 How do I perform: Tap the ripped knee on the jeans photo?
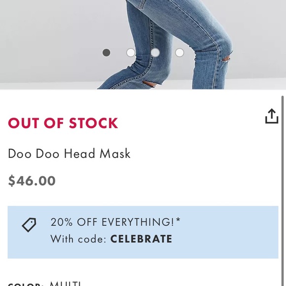pyautogui.click(x=226, y=60)
